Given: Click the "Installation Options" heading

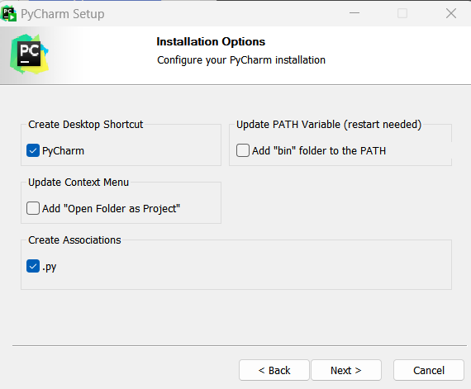Looking at the screenshot, I should 211,42.
